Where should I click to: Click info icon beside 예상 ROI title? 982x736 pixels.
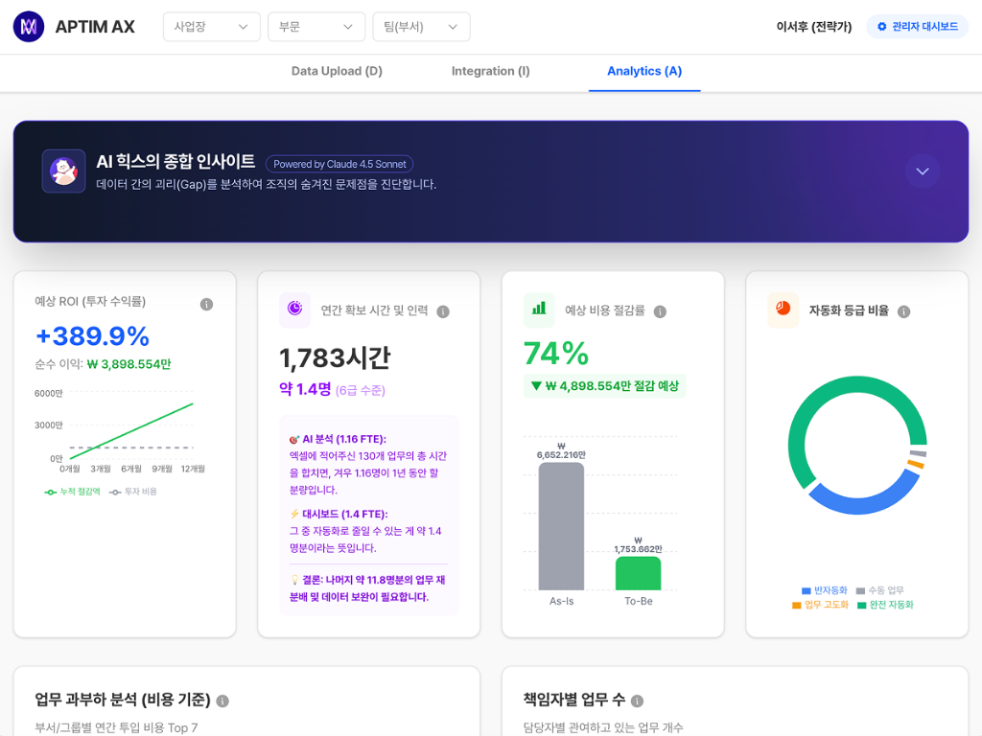206,304
